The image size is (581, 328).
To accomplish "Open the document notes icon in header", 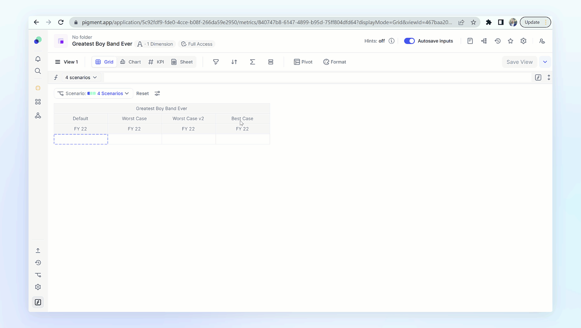I will coord(470,41).
